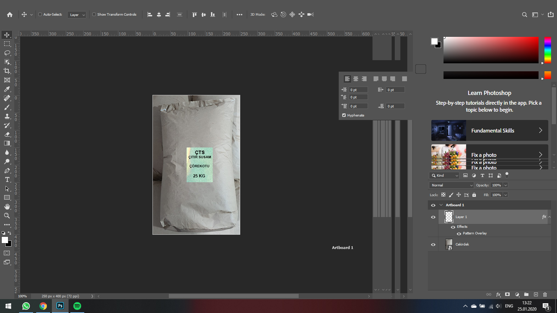Image resolution: width=557 pixels, height=313 pixels.
Task: Select the Lasso tool
Action: [x=7, y=53]
